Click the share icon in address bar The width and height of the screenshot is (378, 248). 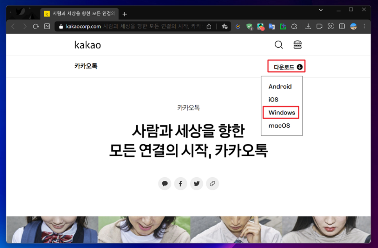point(209,27)
